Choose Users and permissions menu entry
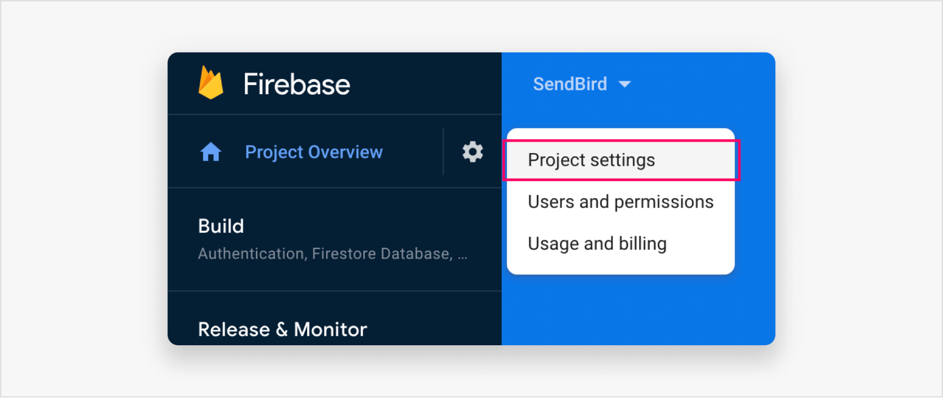Image resolution: width=943 pixels, height=398 pixels. pos(620,202)
